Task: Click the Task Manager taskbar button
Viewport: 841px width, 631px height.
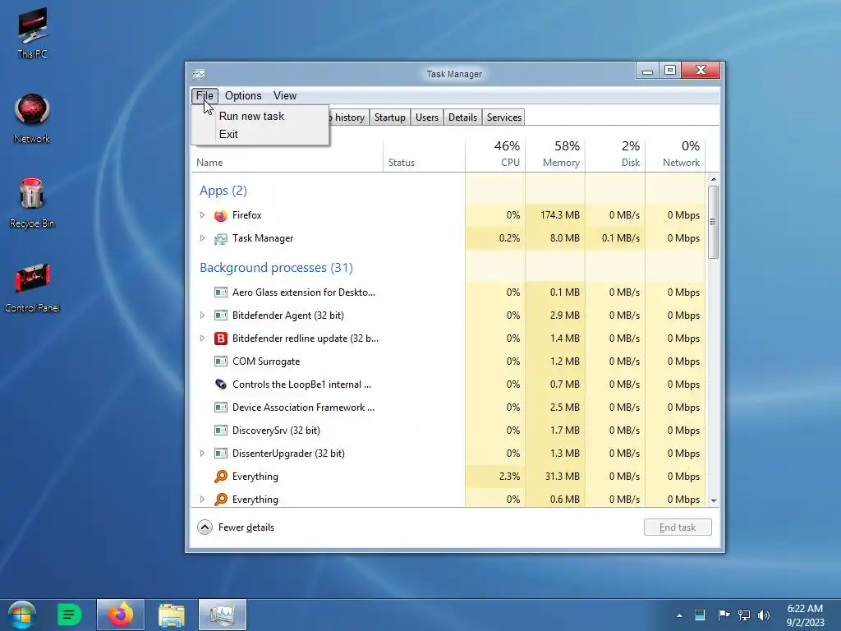Action: point(223,615)
